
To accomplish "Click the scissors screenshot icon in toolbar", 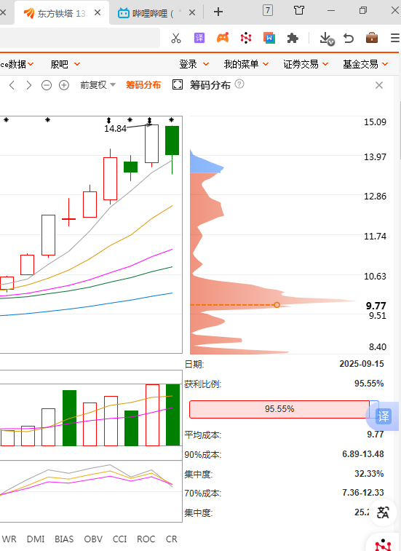I will [x=175, y=38].
